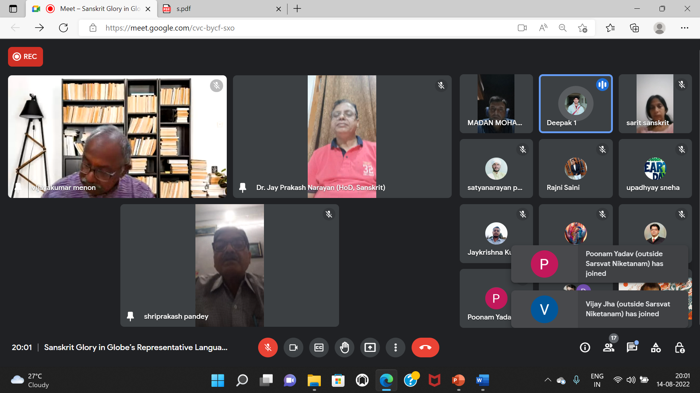Open chat with everyone icon

tap(632, 348)
